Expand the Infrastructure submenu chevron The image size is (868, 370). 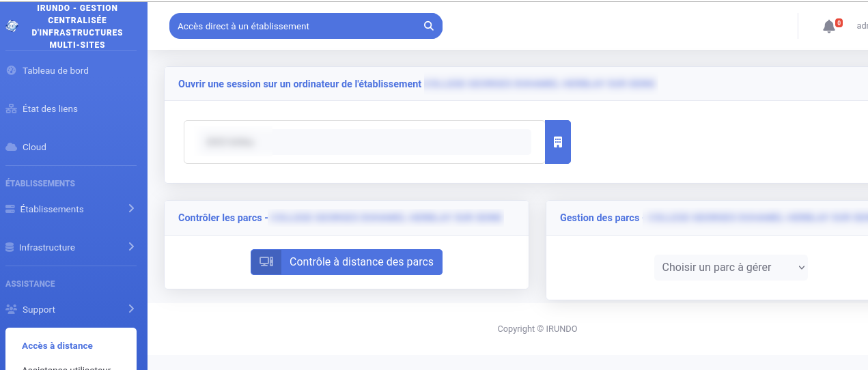coord(131,246)
